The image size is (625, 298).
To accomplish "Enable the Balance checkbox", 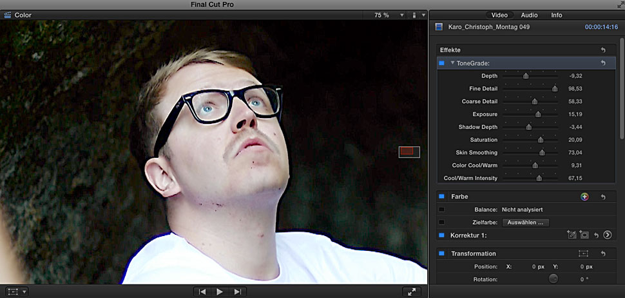I will [441, 210].
